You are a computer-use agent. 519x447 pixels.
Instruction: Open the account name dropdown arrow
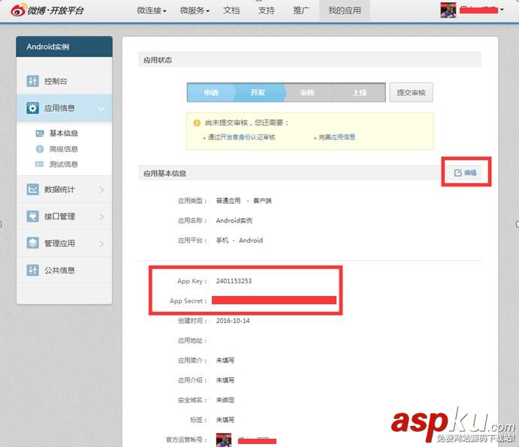coord(502,10)
